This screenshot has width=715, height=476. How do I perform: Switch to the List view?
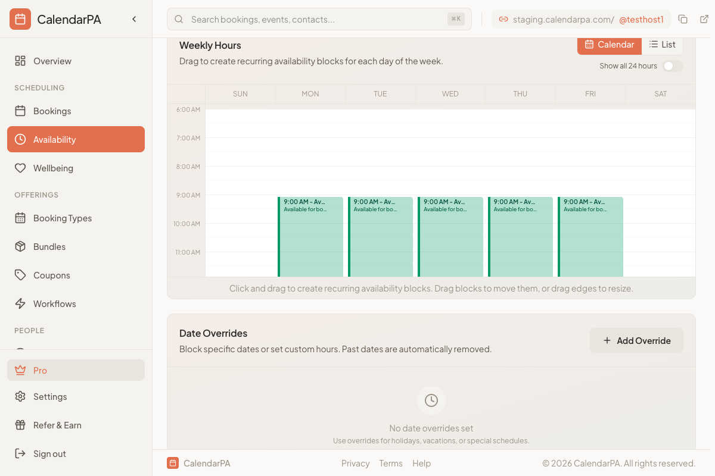[x=662, y=44]
